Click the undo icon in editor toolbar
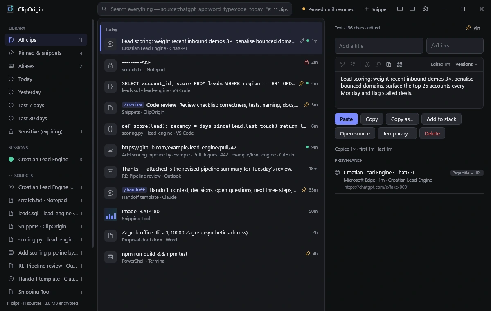Image resolution: width=491 pixels, height=311 pixels. [x=342, y=64]
